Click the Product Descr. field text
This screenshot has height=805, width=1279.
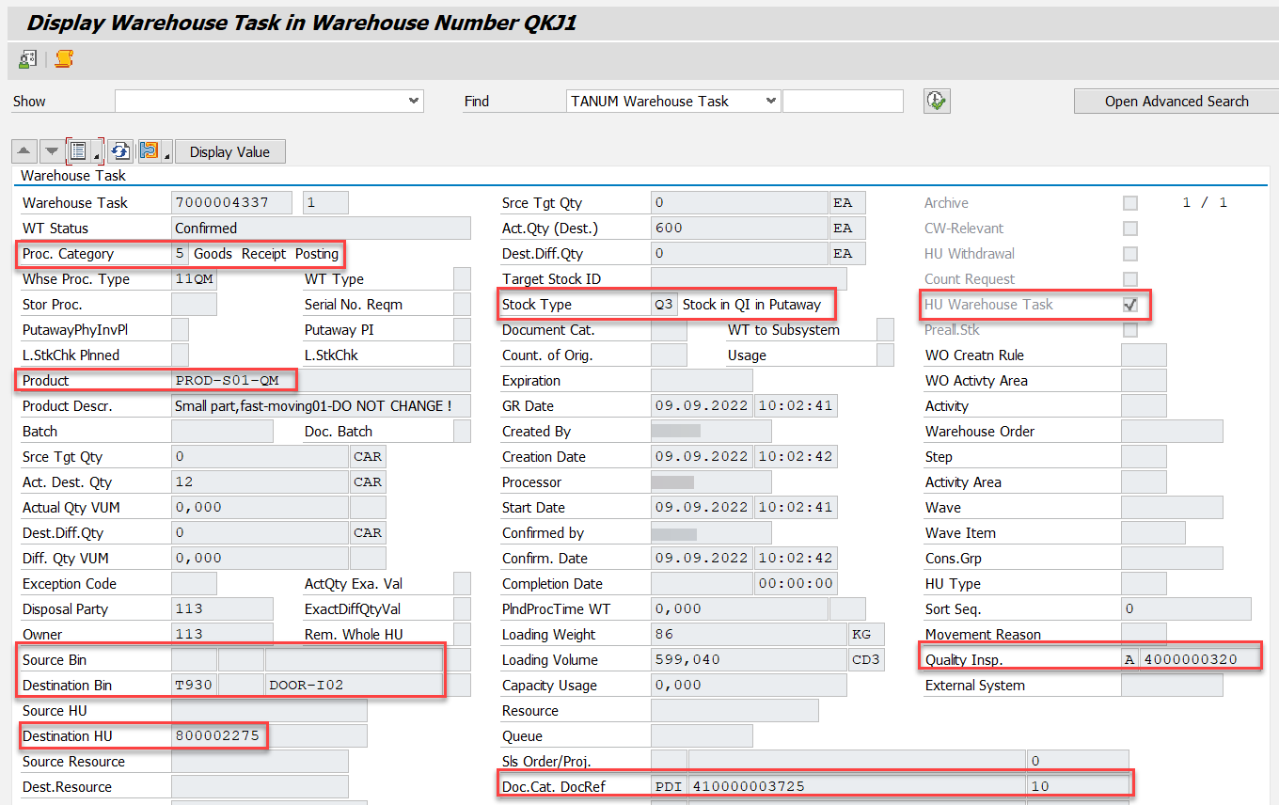pos(321,406)
